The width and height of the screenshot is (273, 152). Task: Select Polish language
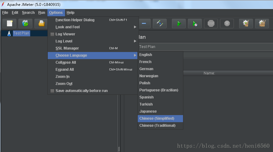click(160, 83)
